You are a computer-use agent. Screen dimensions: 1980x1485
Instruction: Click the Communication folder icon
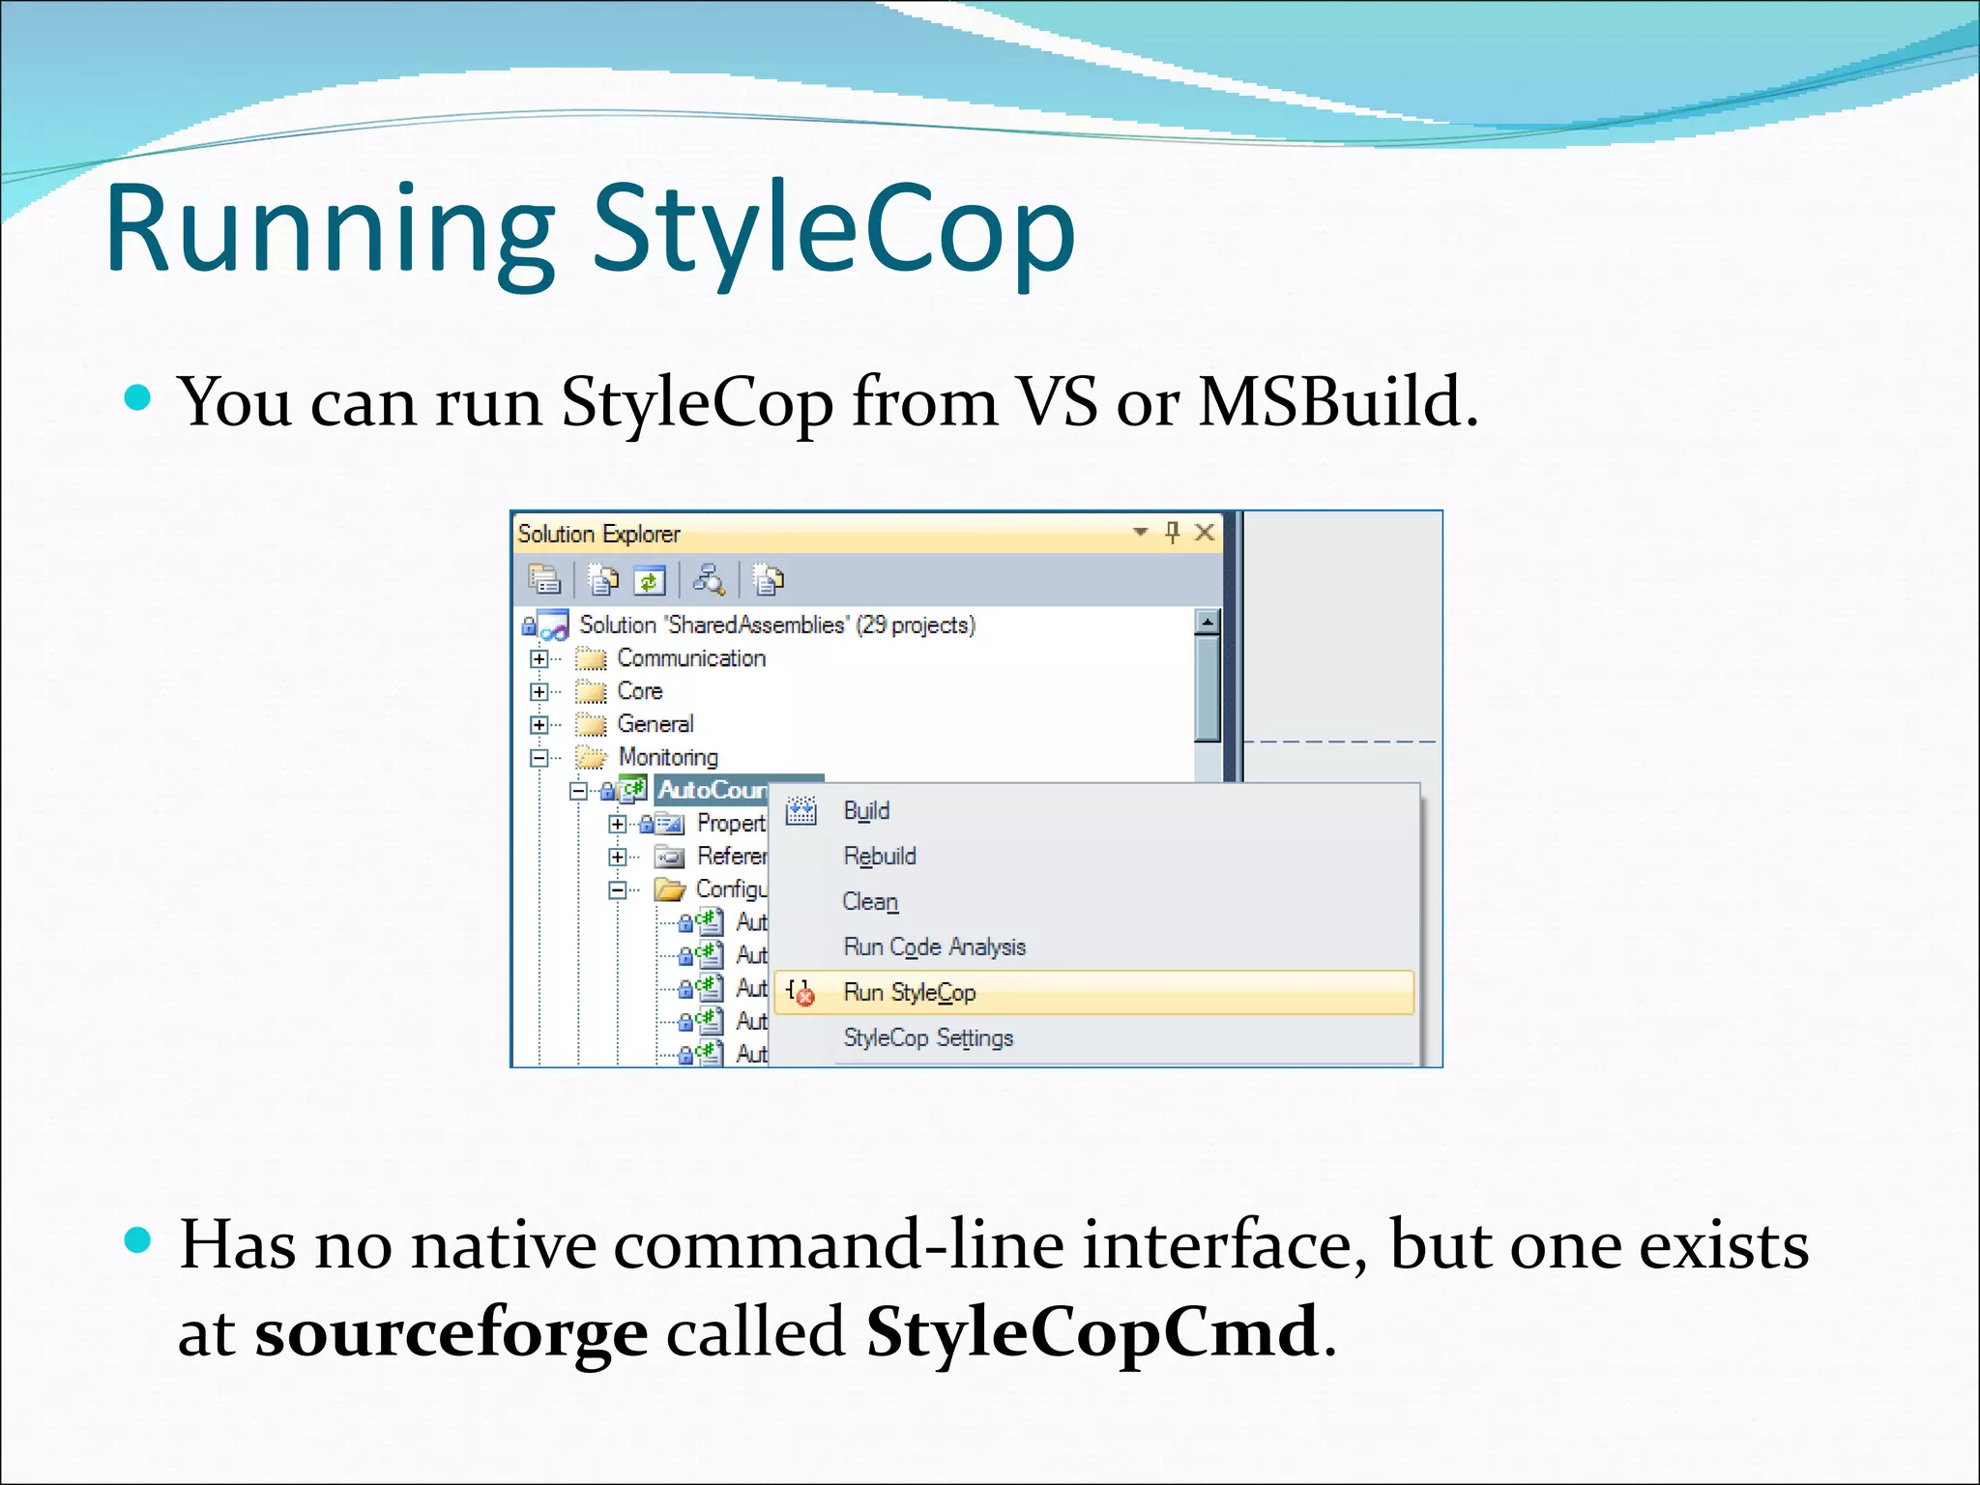click(x=590, y=659)
